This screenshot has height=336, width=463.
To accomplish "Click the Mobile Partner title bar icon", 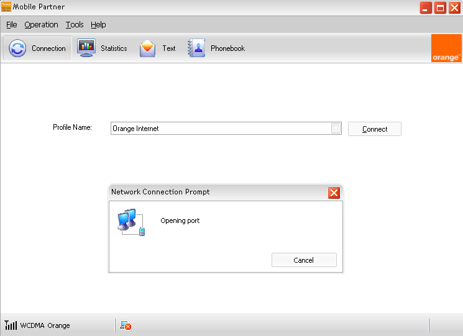I will click(6, 6).
